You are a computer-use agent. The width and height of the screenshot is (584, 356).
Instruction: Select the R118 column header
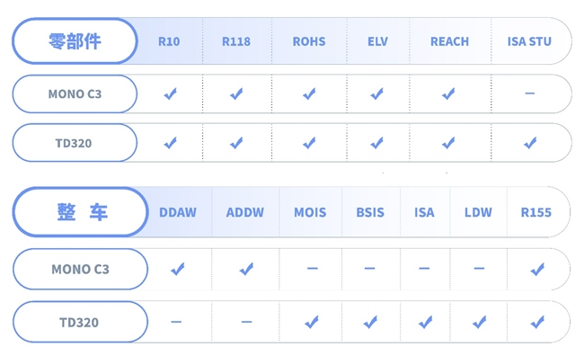click(236, 41)
